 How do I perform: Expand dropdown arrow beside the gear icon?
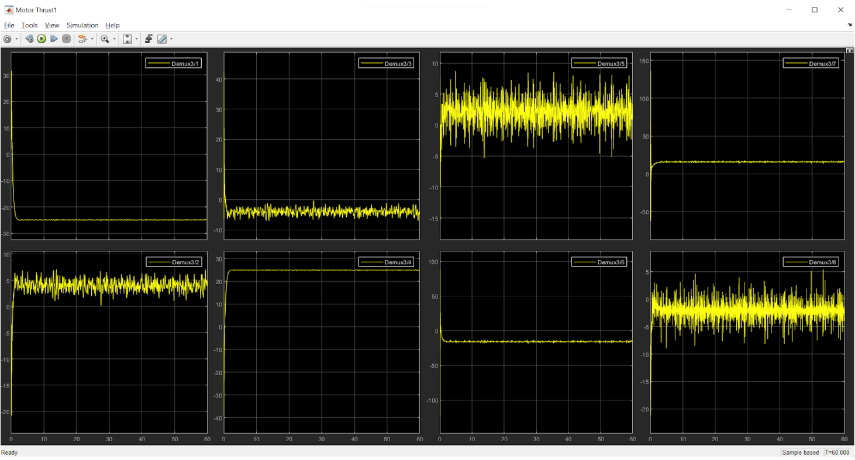click(16, 39)
